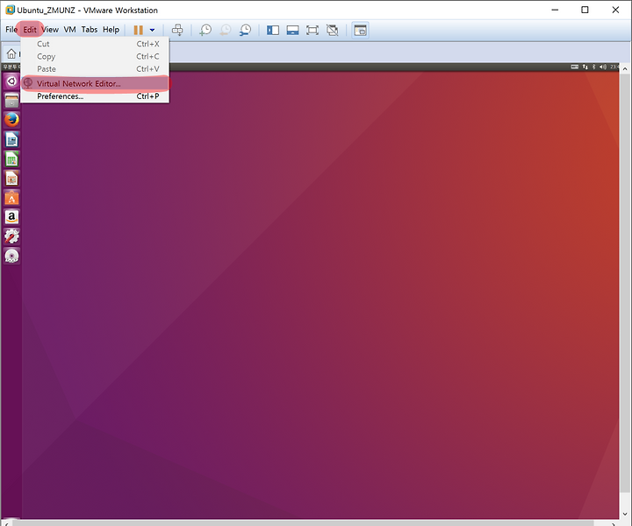The height and width of the screenshot is (526, 632).
Task: Send Ctrl+Alt+Del to the guest
Action: [177, 30]
